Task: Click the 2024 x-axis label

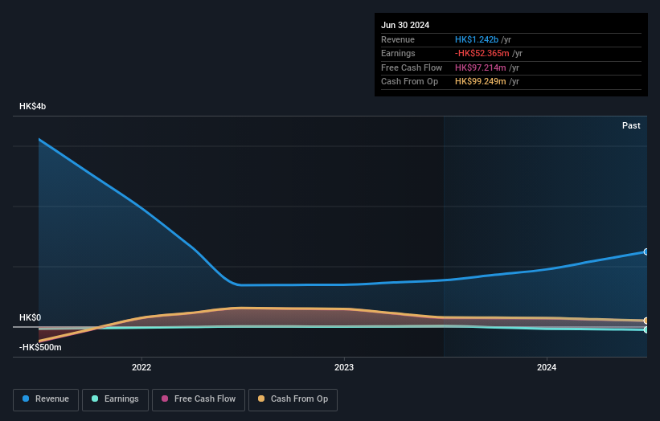Action: [547, 368]
